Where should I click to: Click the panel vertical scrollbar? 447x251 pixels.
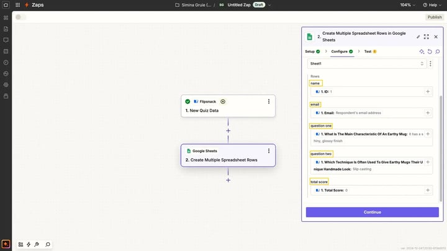[441, 148]
